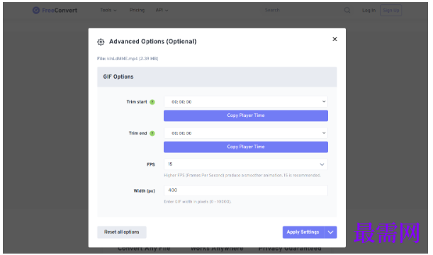Image resolution: width=433 pixels, height=255 pixels.
Task: Close the Advanced Options dialog
Action: click(x=334, y=39)
